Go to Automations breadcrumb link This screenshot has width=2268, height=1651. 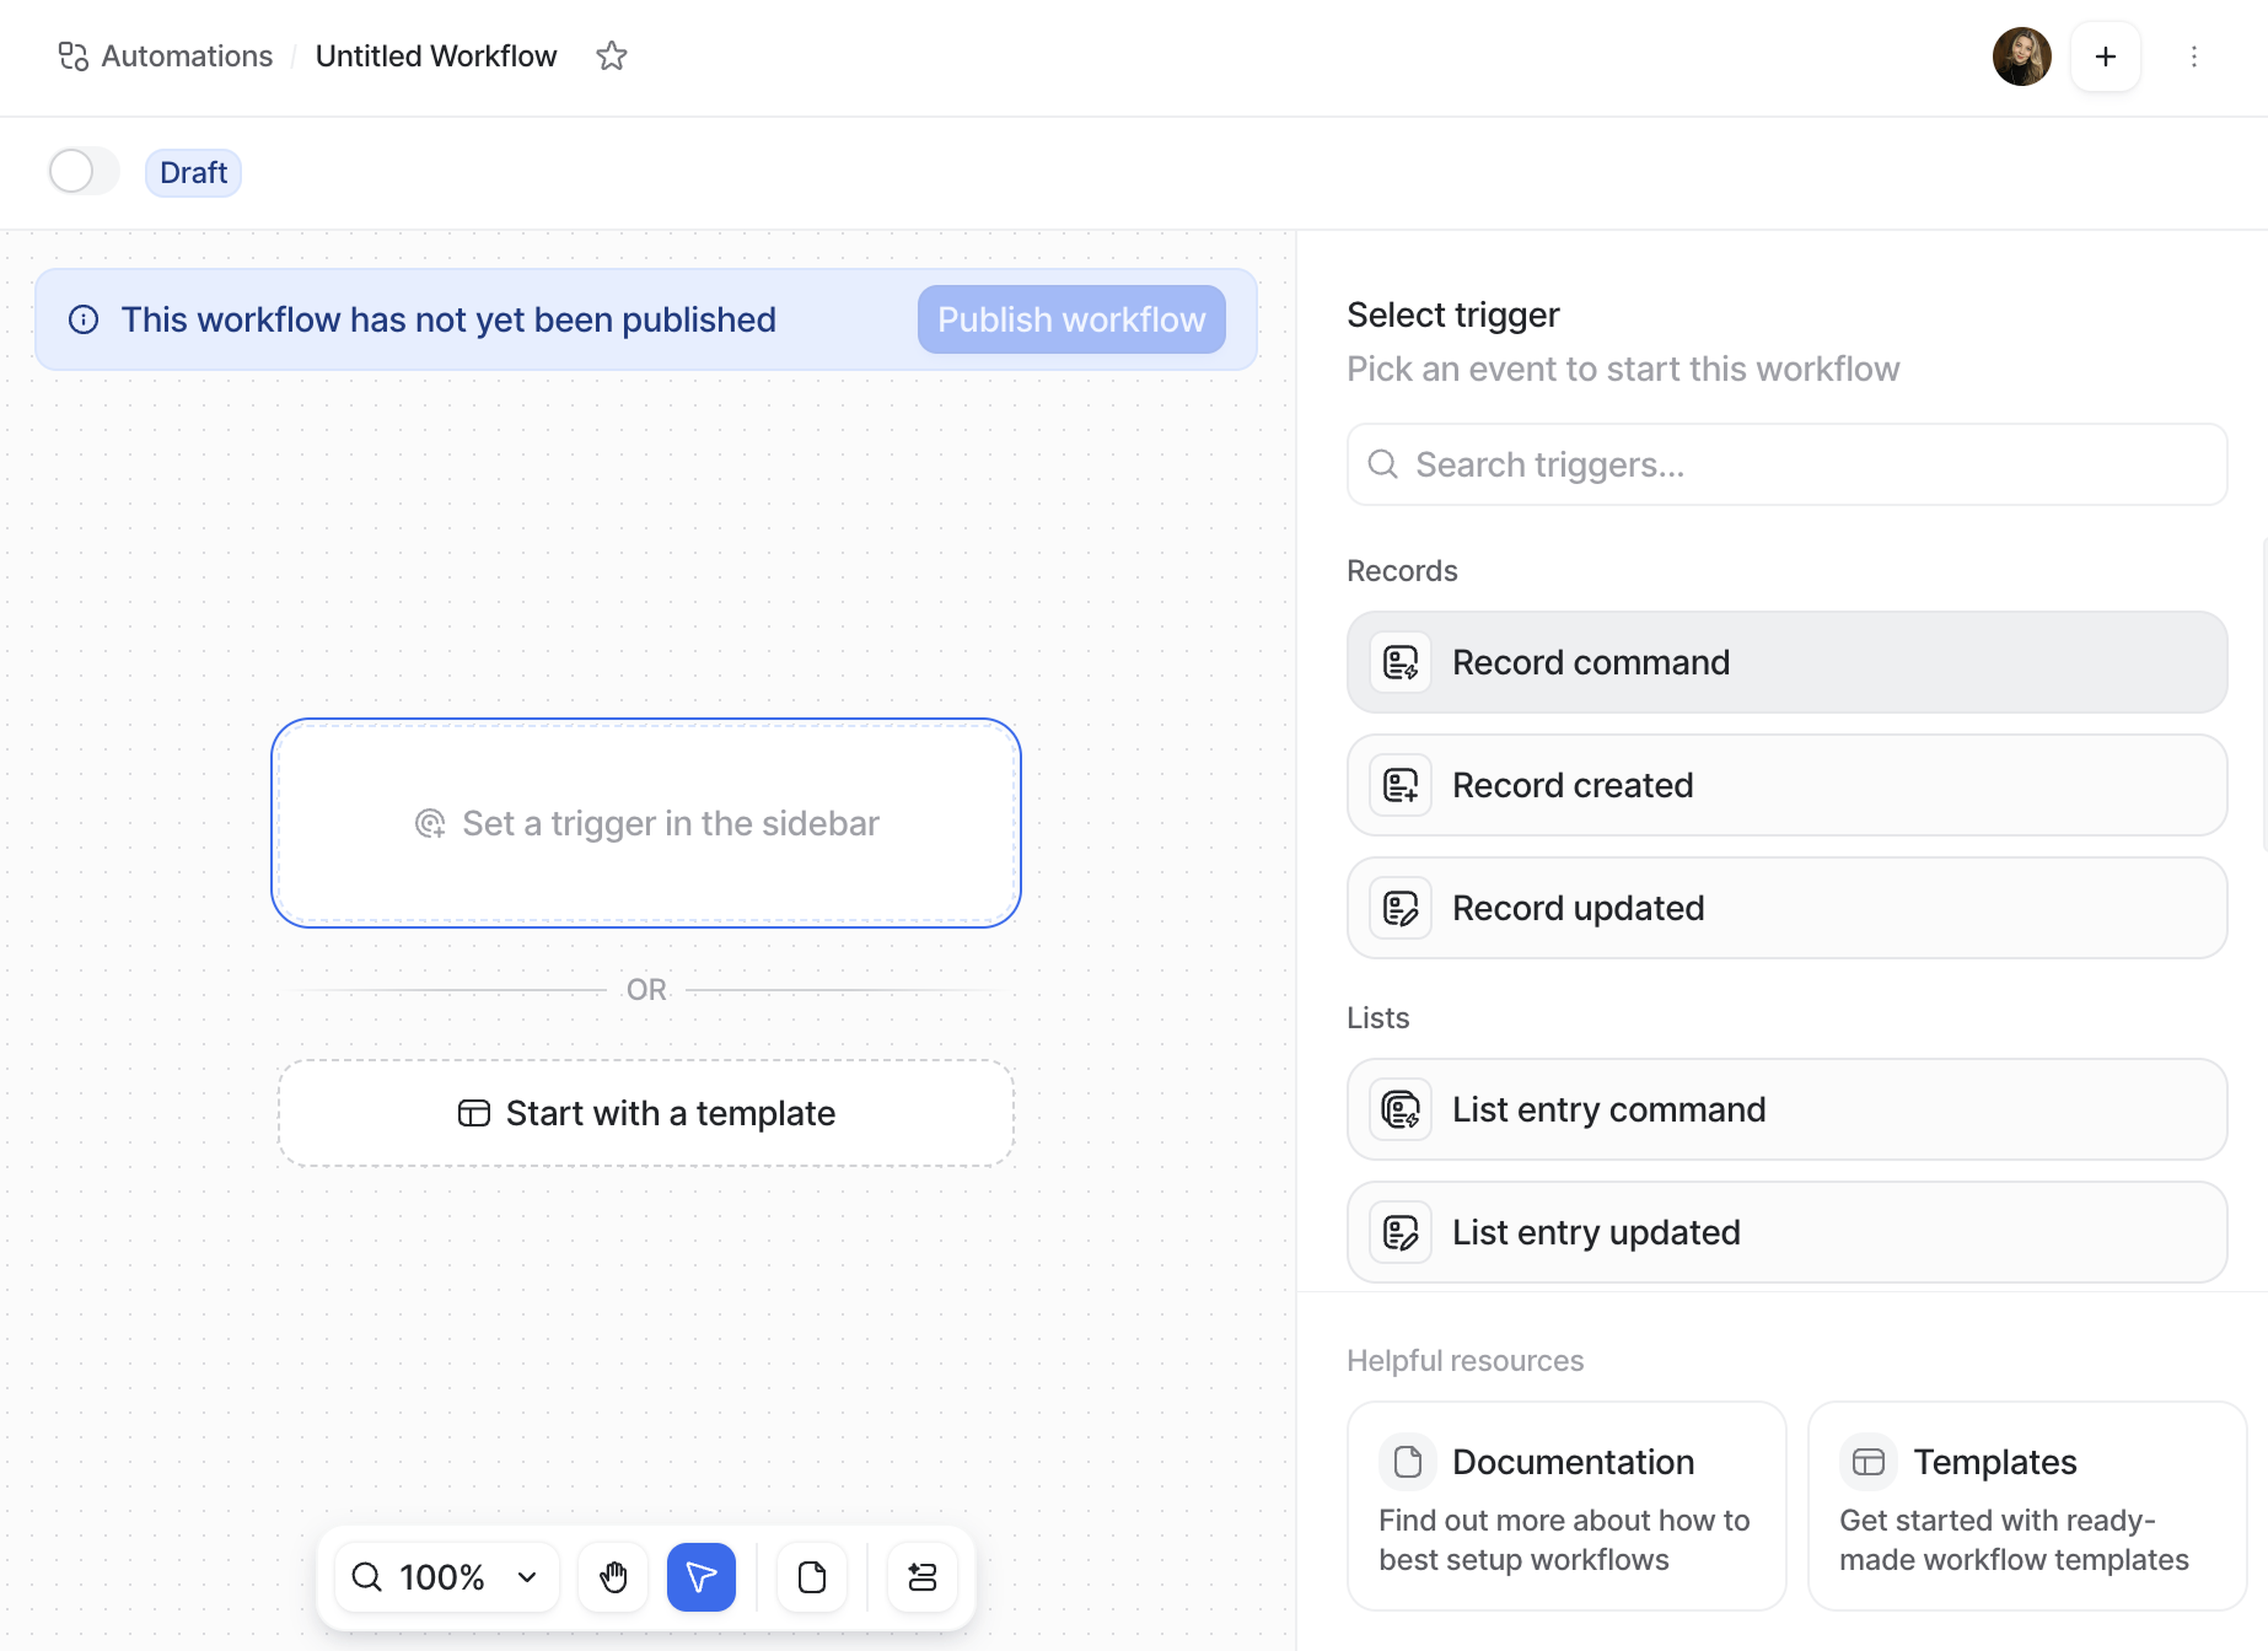186,56
